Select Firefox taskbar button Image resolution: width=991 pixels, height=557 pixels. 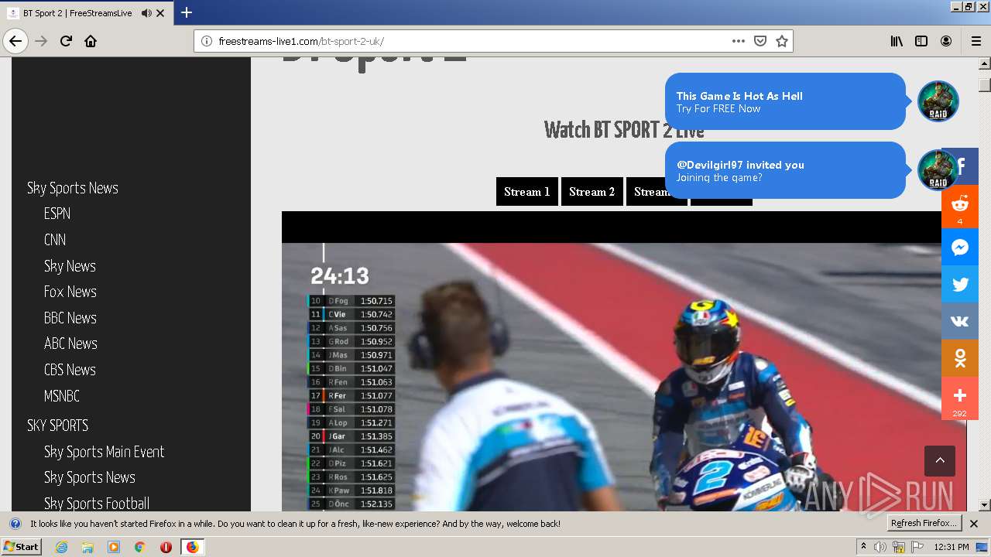click(192, 547)
